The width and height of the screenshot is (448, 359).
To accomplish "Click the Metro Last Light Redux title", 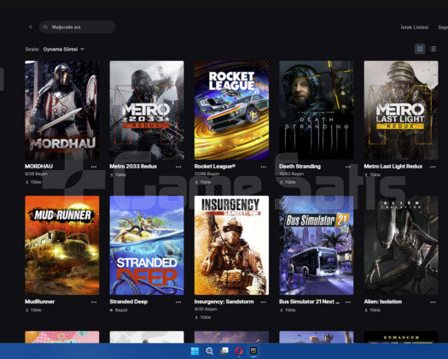I will [x=393, y=167].
